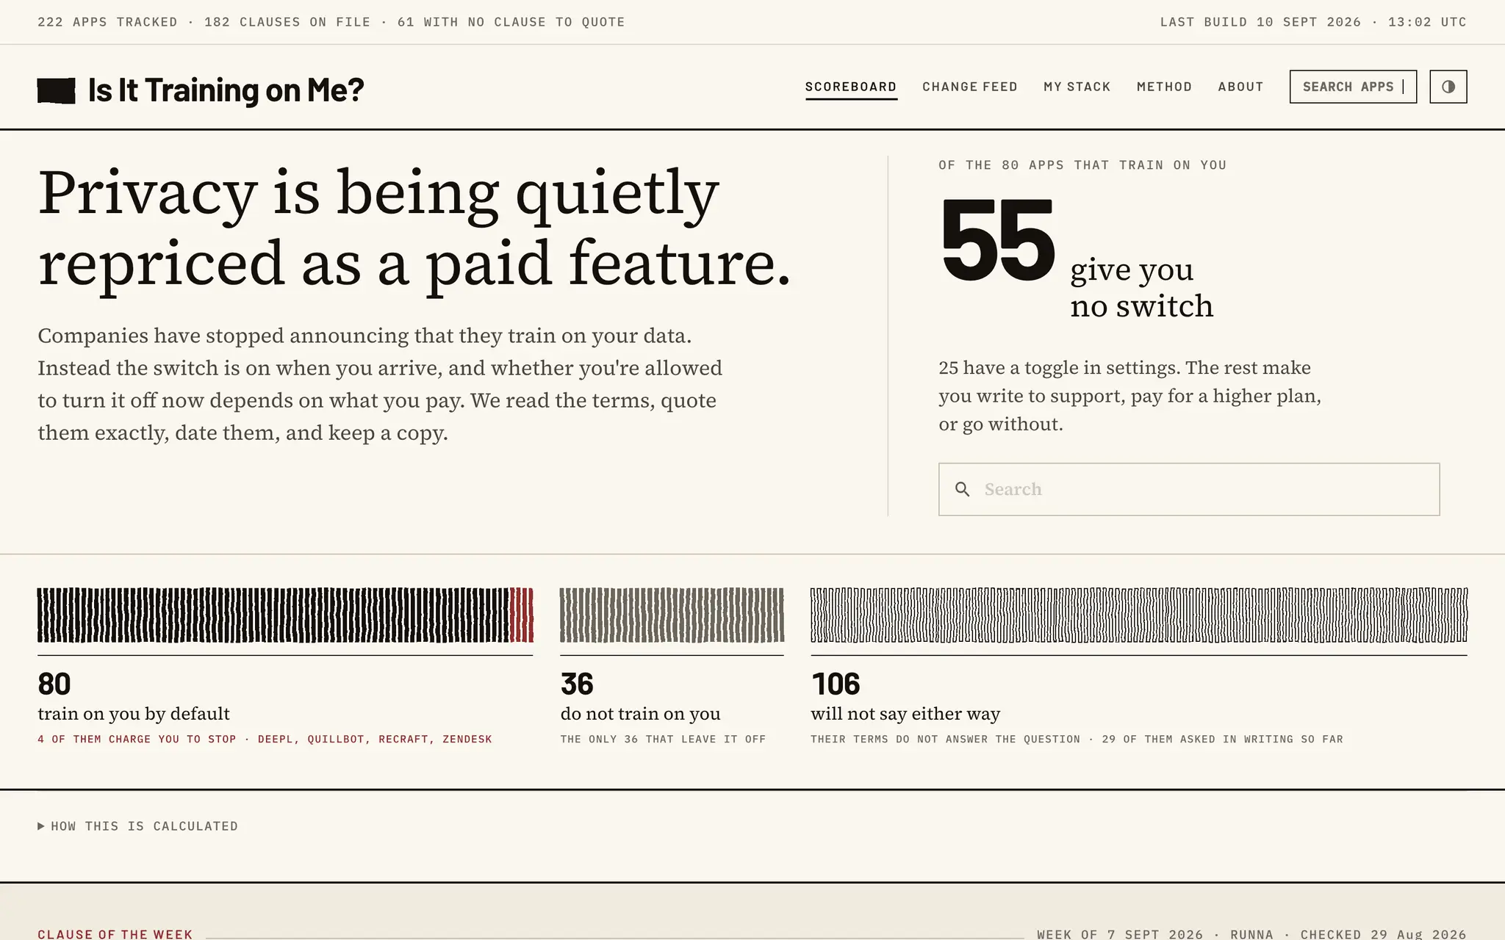Open the About page link
This screenshot has height=940, width=1505.
coord(1240,87)
